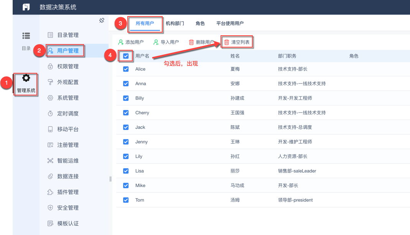Click the sidebar resize drag handle
The width and height of the screenshot is (410, 235).
tap(110, 179)
